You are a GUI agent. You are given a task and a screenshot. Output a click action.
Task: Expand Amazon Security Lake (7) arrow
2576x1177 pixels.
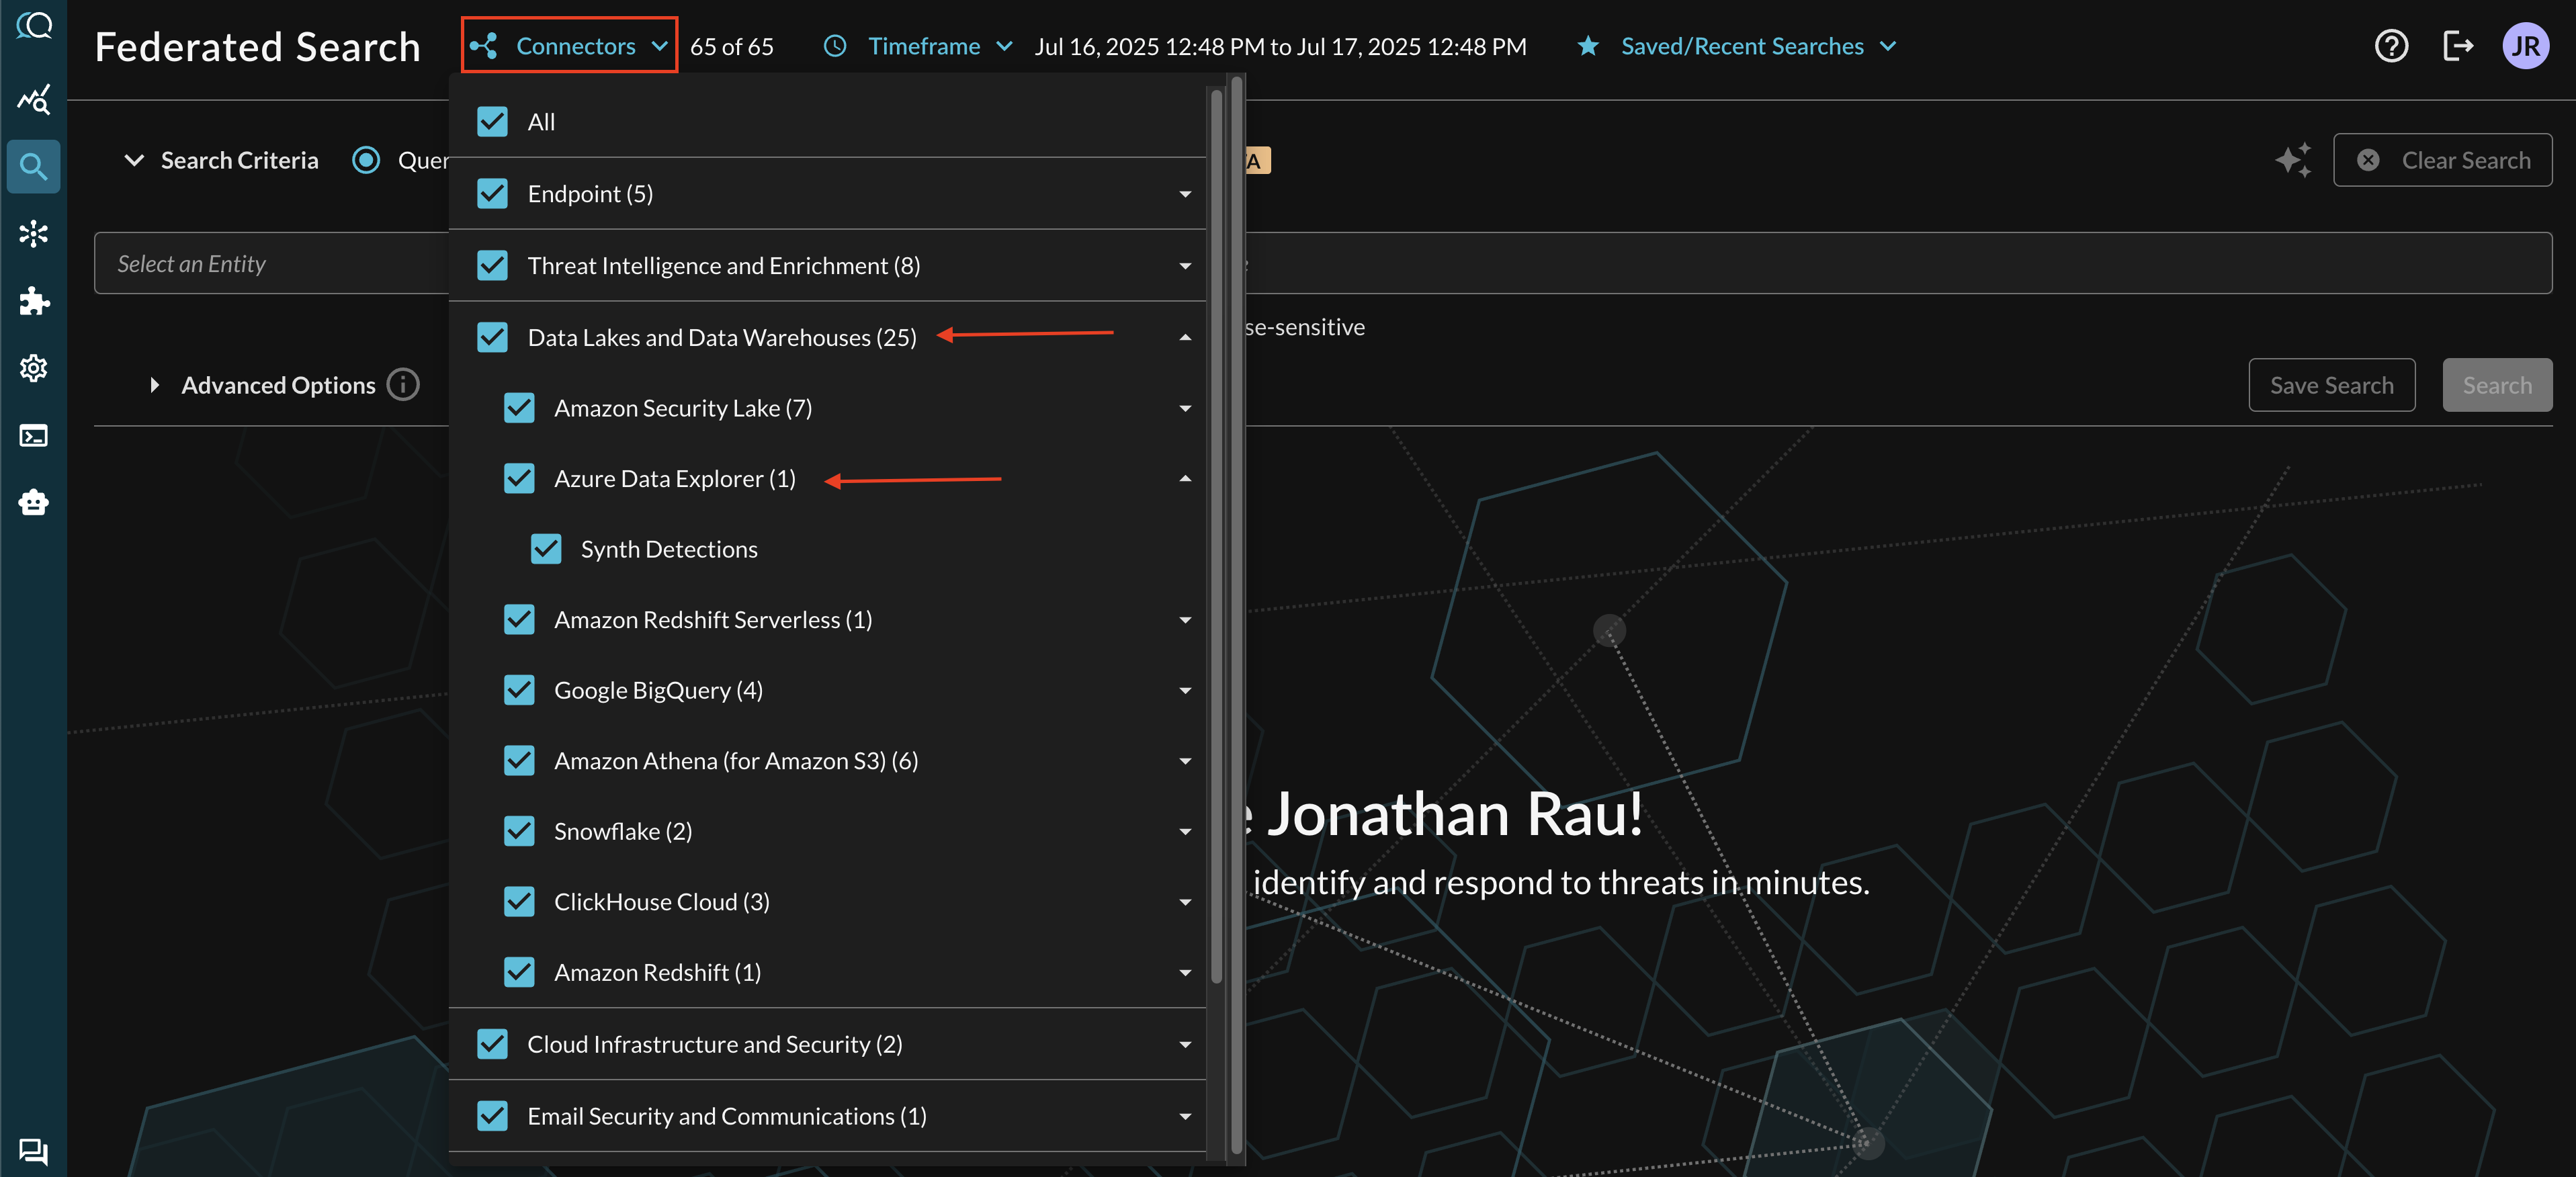(x=1185, y=408)
